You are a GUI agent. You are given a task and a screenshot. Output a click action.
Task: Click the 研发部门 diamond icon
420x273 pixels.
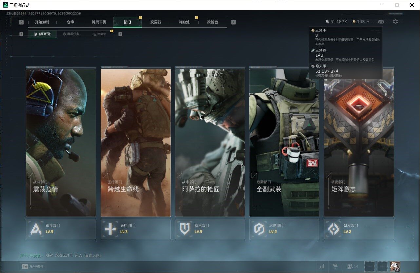[x=334, y=229]
